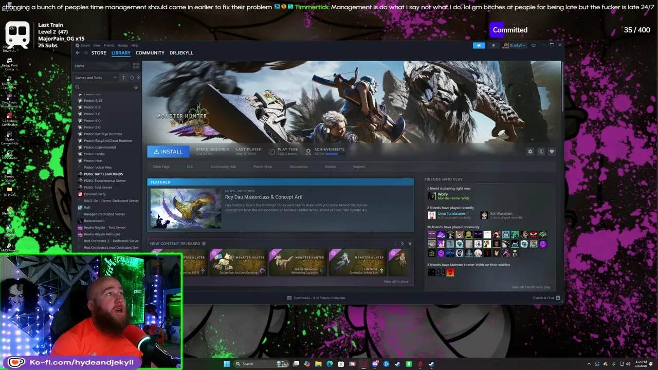The width and height of the screenshot is (658, 370).
Task: Open friend Wolfy's entry in Friends Who Play
Action: tap(448, 196)
